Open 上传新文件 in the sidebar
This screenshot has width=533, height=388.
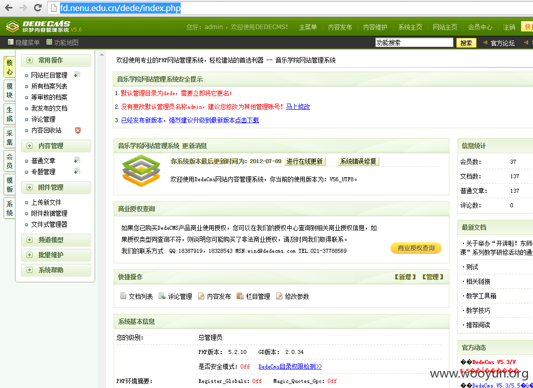pyautogui.click(x=46, y=202)
